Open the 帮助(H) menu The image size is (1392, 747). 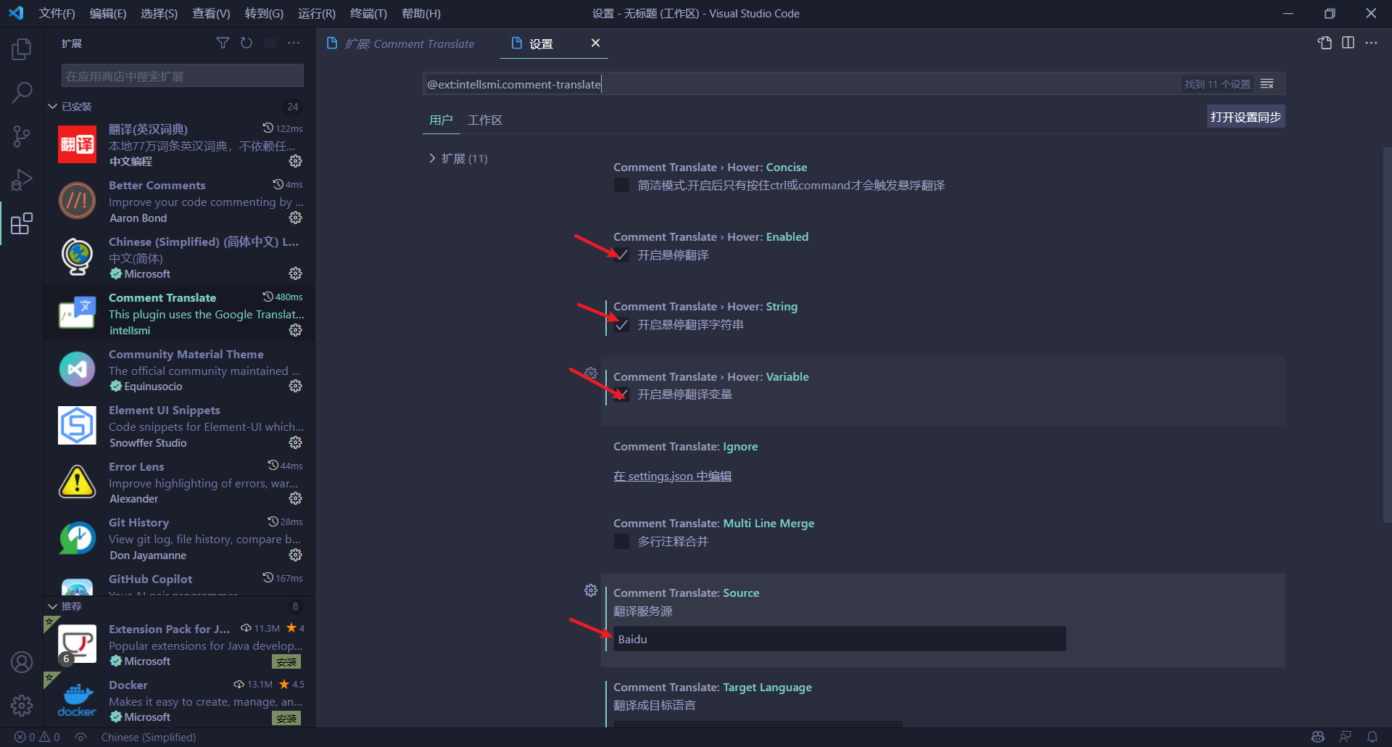(x=420, y=13)
